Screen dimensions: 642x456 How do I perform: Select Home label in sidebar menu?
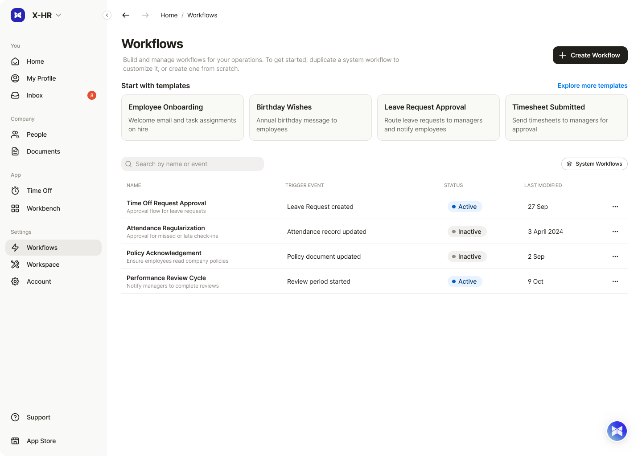(x=35, y=61)
